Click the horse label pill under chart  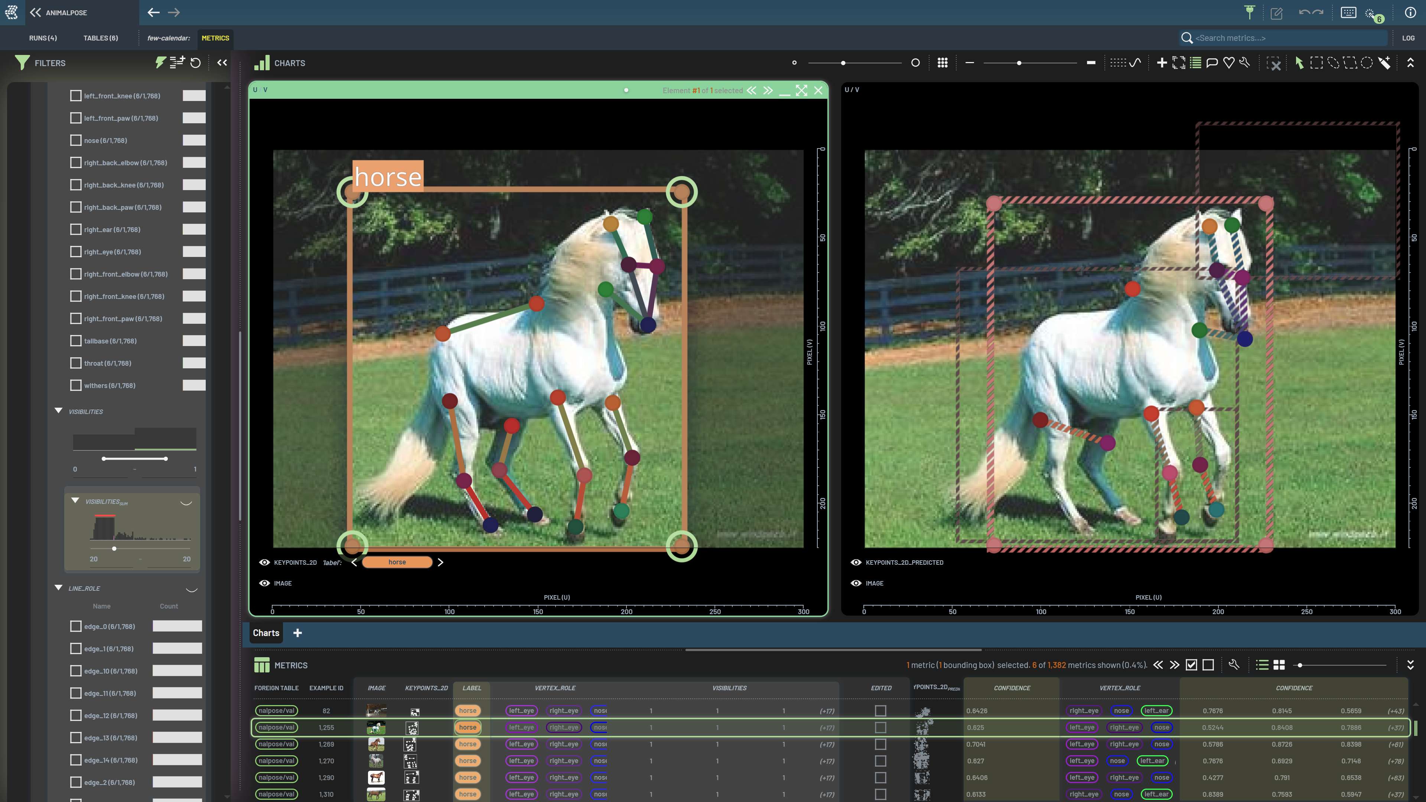tap(397, 563)
